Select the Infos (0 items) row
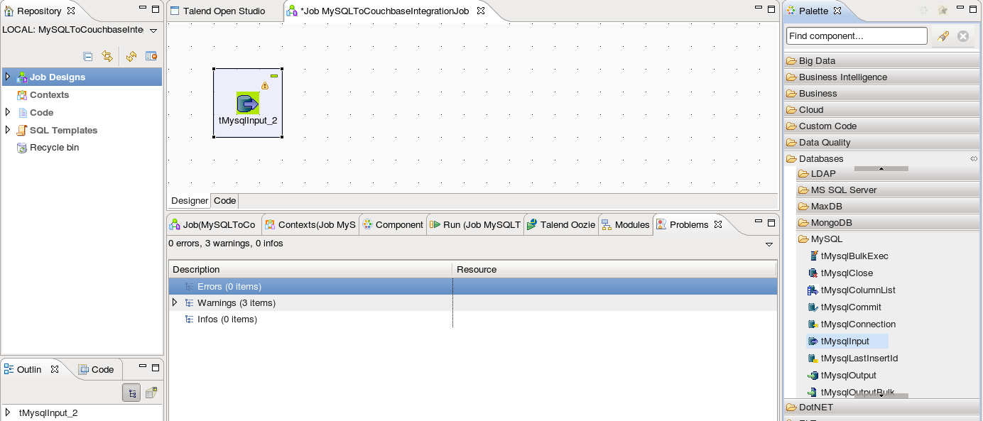This screenshot has height=421, width=983. (x=473, y=319)
